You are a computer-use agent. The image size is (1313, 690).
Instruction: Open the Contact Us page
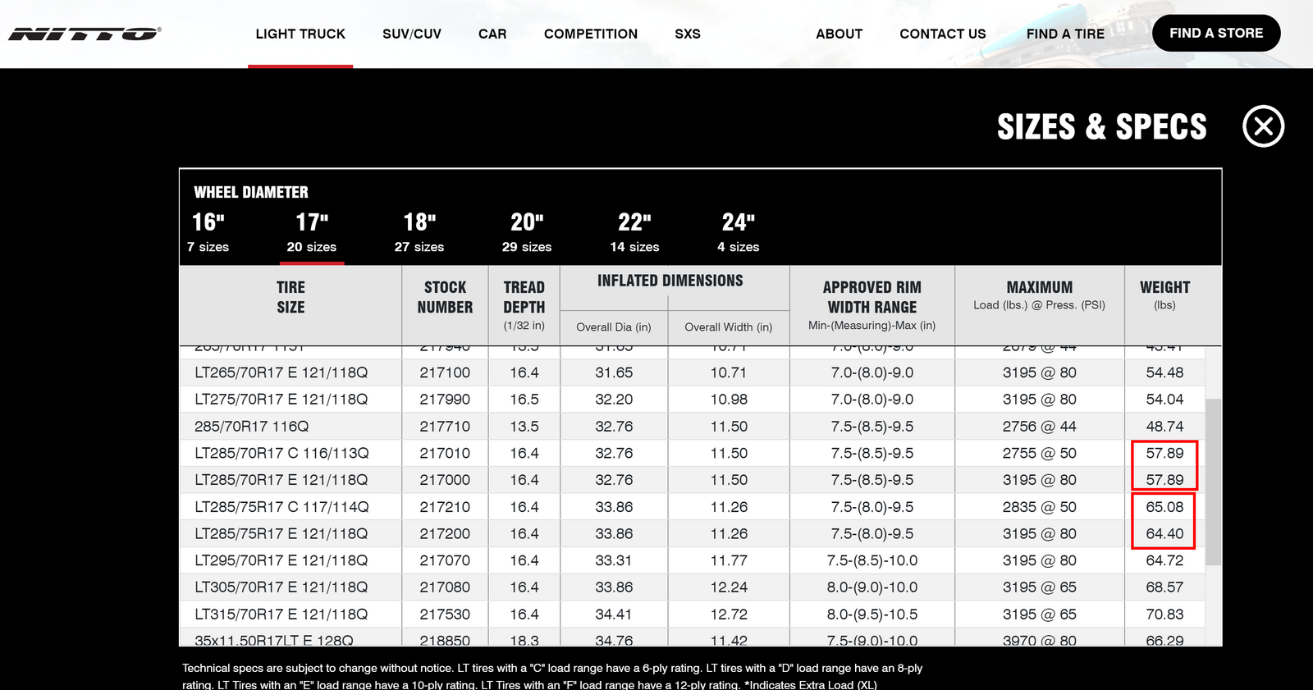(943, 34)
